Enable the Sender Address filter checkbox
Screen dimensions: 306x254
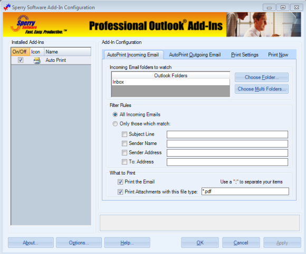[125, 152]
